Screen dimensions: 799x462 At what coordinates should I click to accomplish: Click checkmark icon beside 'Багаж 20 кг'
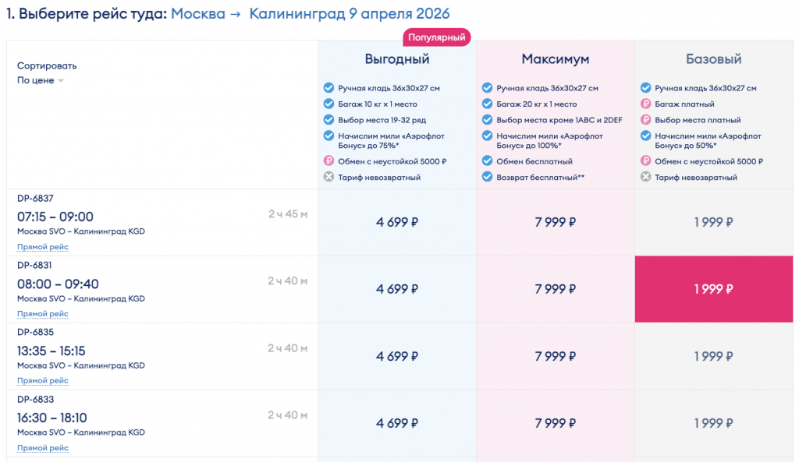click(x=487, y=104)
